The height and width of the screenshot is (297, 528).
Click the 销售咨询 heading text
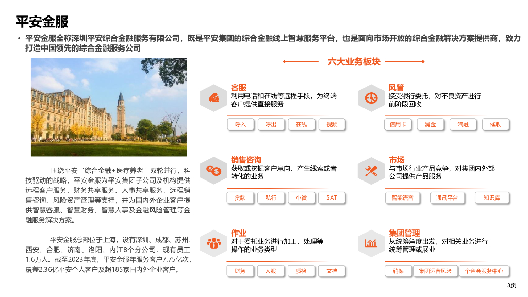click(246, 160)
